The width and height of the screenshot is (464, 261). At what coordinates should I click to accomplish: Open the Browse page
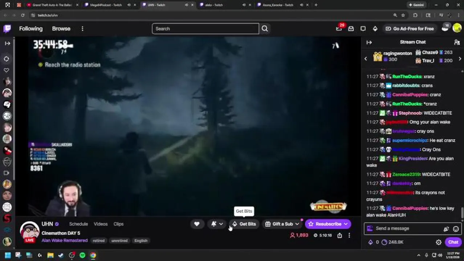coord(61,29)
